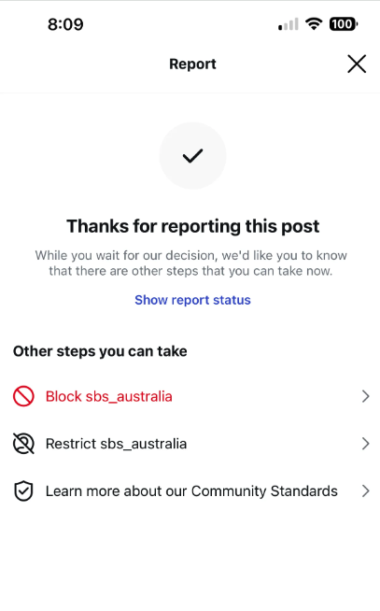Select Restrict sbs_australia option

coord(190,444)
